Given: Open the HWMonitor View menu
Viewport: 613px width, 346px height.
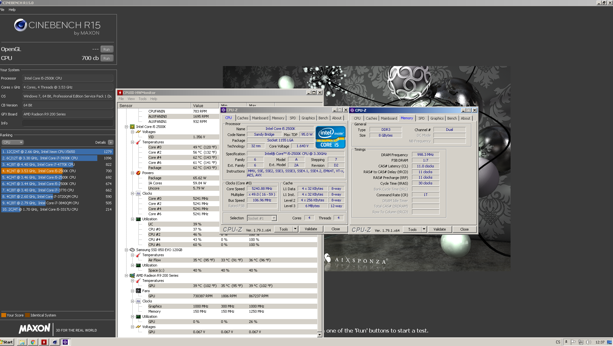Looking at the screenshot, I should 131,99.
